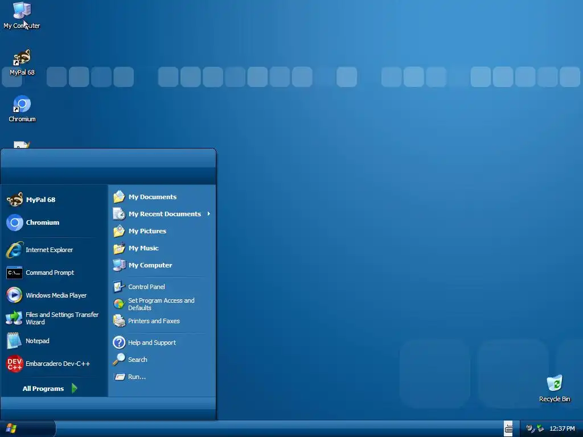
Task: Open Files and Settings Transfer Wizard
Action: click(54, 318)
